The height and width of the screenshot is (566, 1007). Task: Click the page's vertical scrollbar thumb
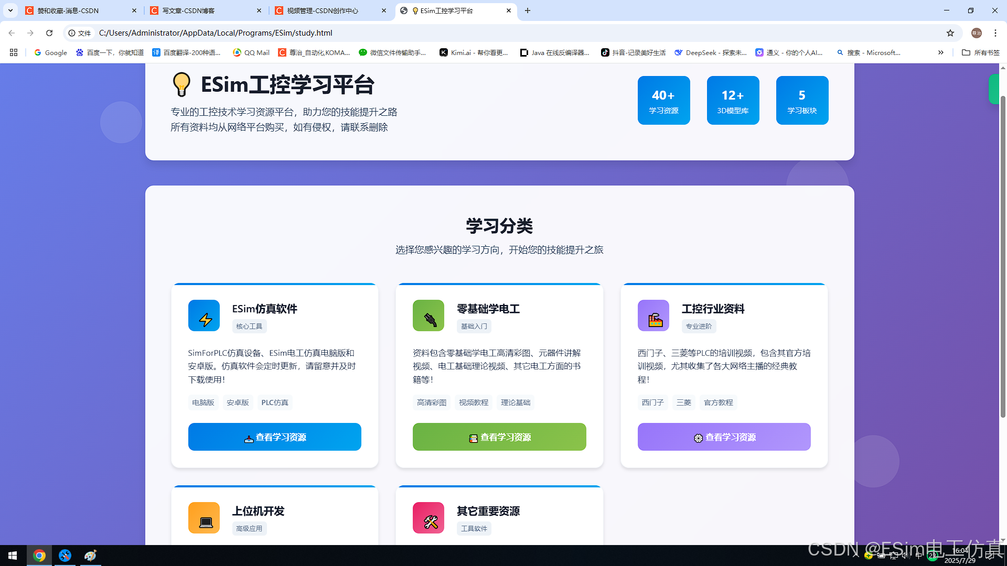coord(1003,257)
